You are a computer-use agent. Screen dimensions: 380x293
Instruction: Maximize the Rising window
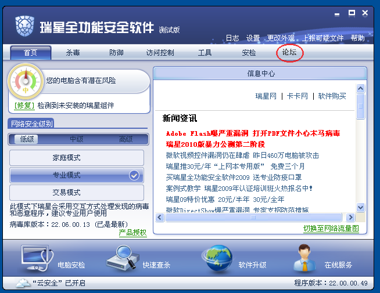pos(352,13)
